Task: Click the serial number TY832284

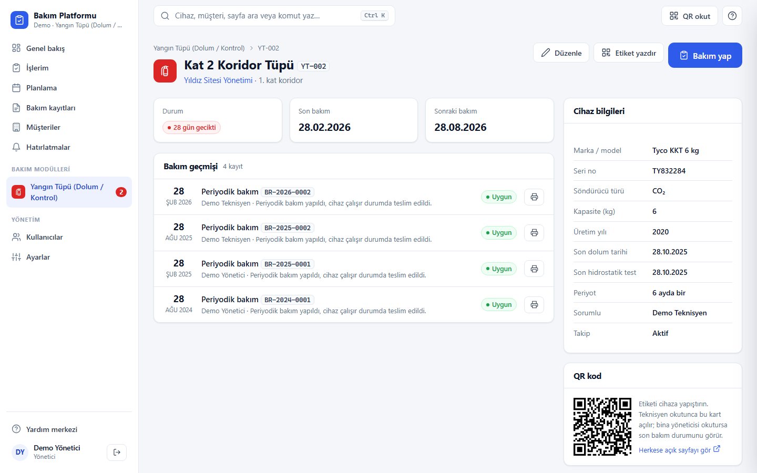Action: click(669, 171)
